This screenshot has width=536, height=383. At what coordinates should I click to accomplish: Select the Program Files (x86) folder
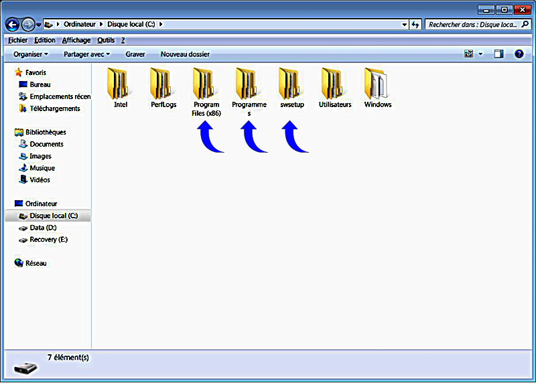click(206, 92)
